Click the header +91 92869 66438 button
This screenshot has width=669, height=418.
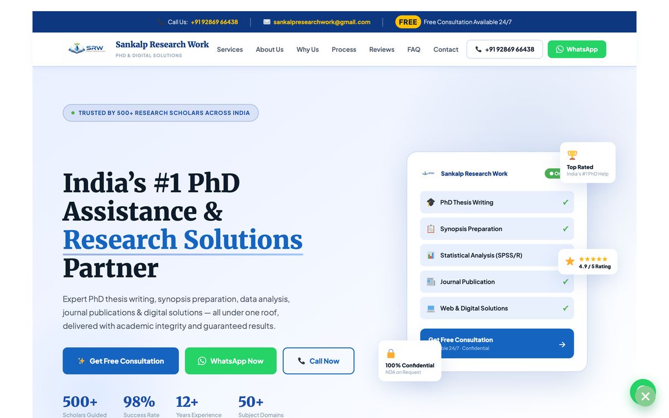(505, 49)
